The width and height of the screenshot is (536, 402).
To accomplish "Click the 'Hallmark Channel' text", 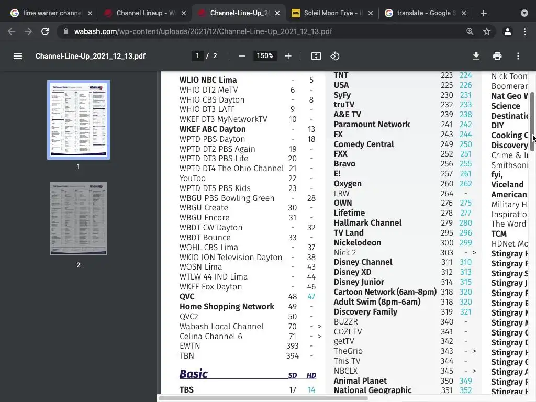I will point(367,223).
